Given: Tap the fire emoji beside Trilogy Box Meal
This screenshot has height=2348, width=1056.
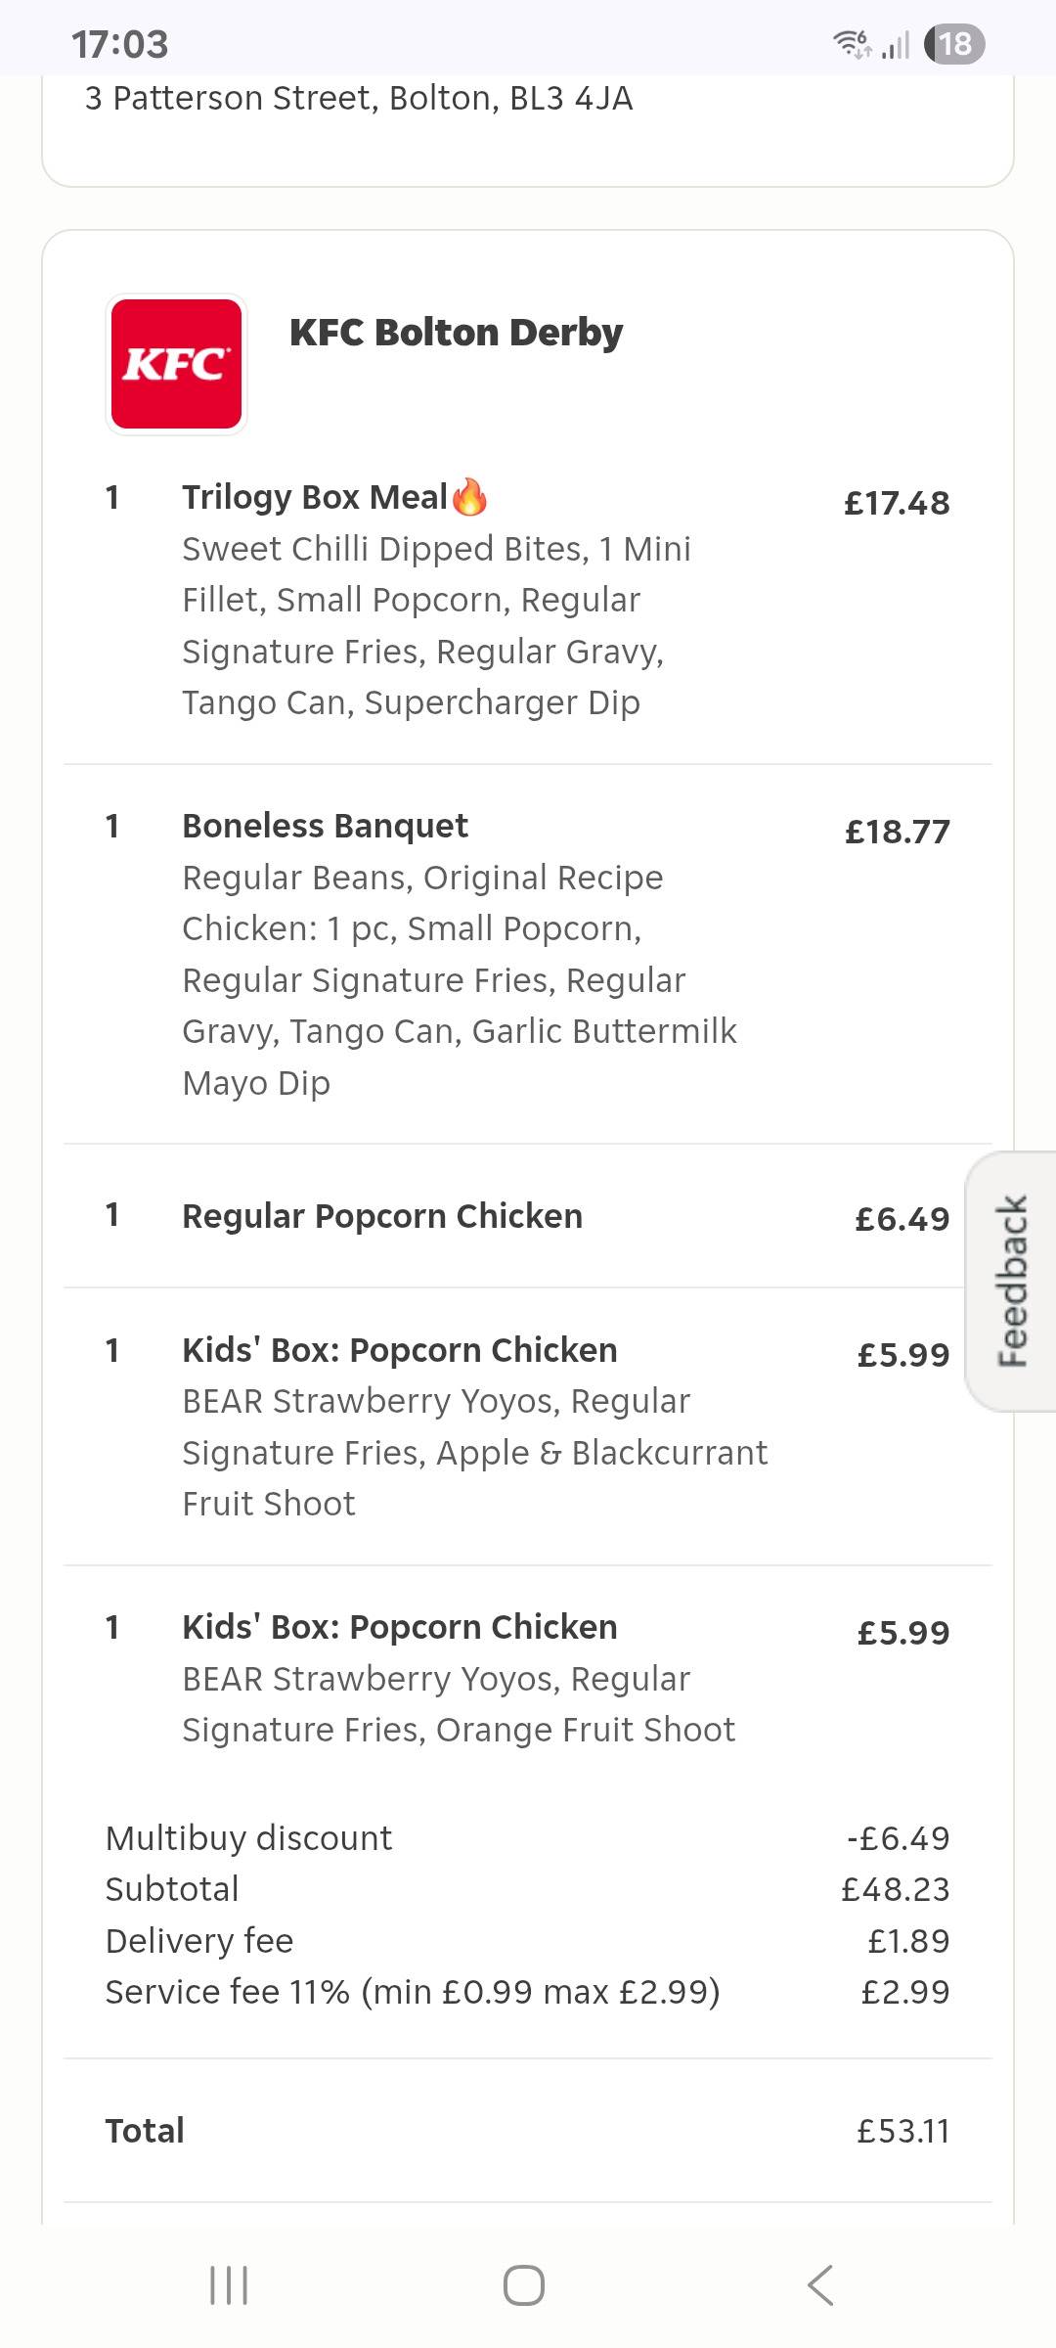Looking at the screenshot, I should point(470,497).
